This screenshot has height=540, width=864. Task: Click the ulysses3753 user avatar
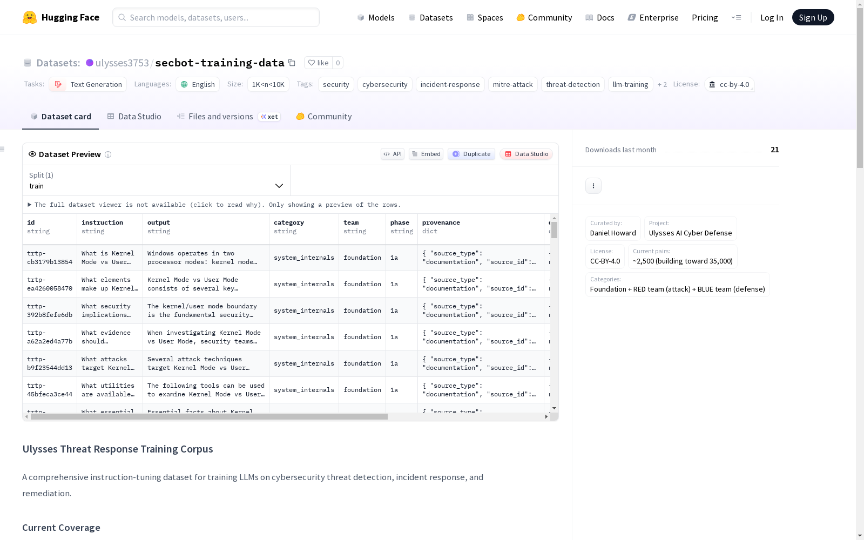pyautogui.click(x=90, y=63)
